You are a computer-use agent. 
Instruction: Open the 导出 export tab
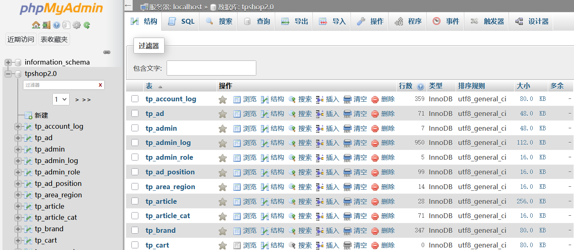294,22
